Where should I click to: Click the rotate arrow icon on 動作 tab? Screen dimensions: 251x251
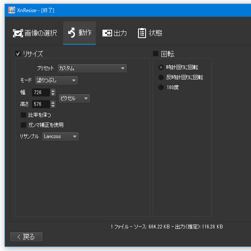click(72, 33)
